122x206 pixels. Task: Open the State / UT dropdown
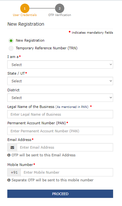60,81
